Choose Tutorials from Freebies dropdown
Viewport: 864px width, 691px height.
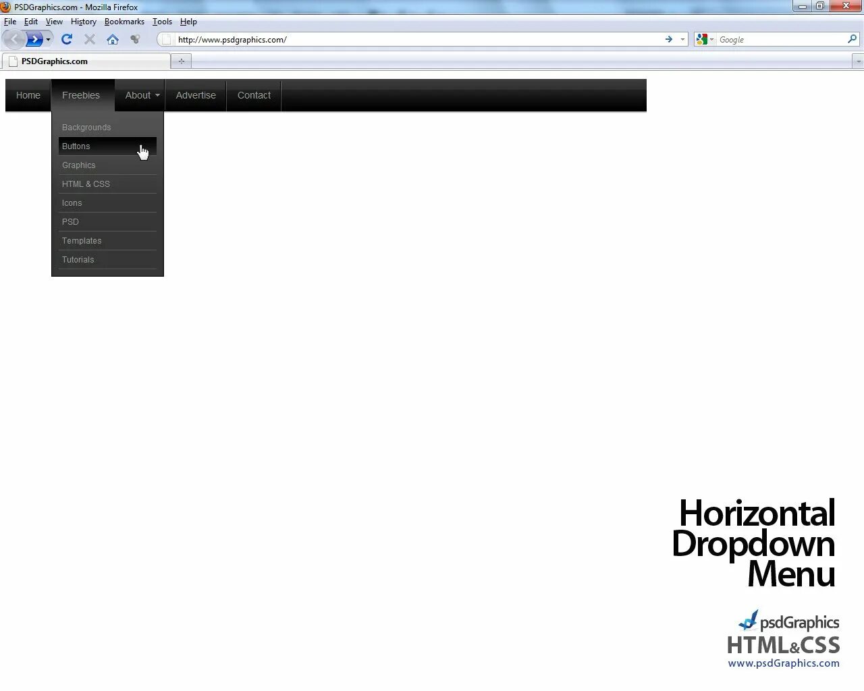[107, 260]
